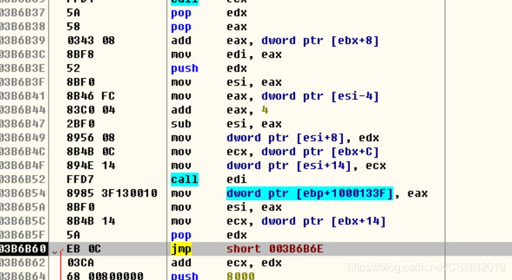Click the jump direction marker beside EB 0C

pyautogui.click(x=54, y=252)
